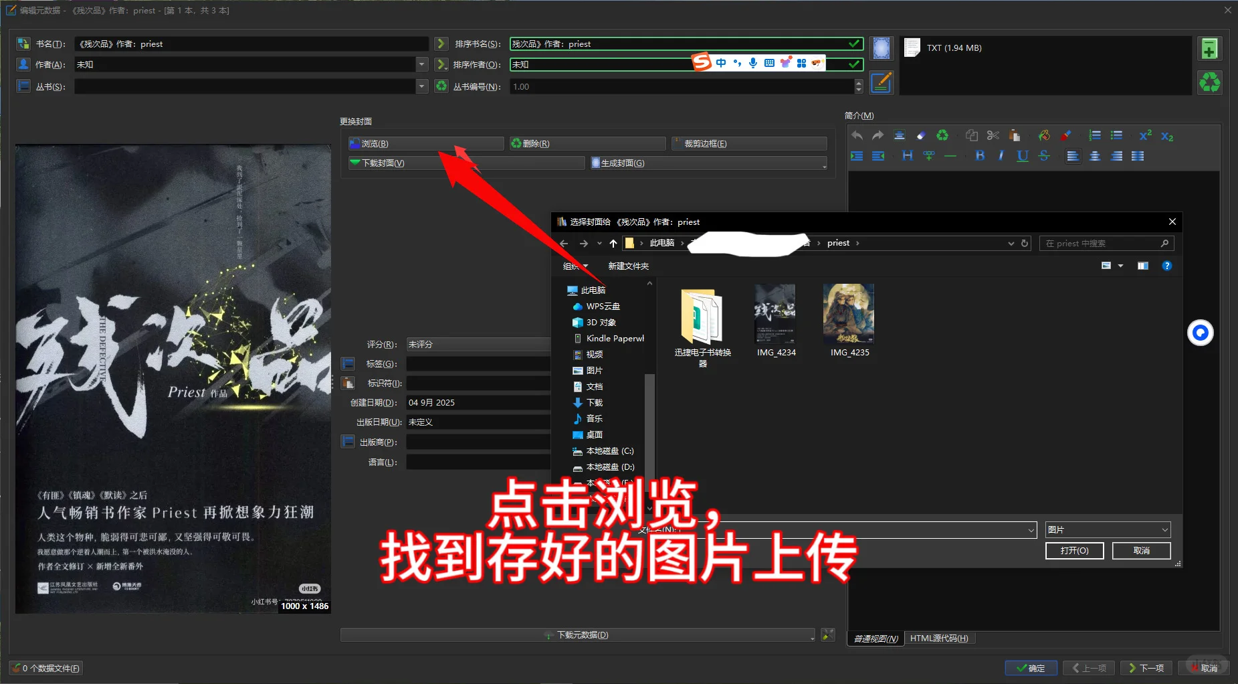Viewport: 1238px width, 684px height.
Task: Apply subscript formatting
Action: (x=1167, y=136)
